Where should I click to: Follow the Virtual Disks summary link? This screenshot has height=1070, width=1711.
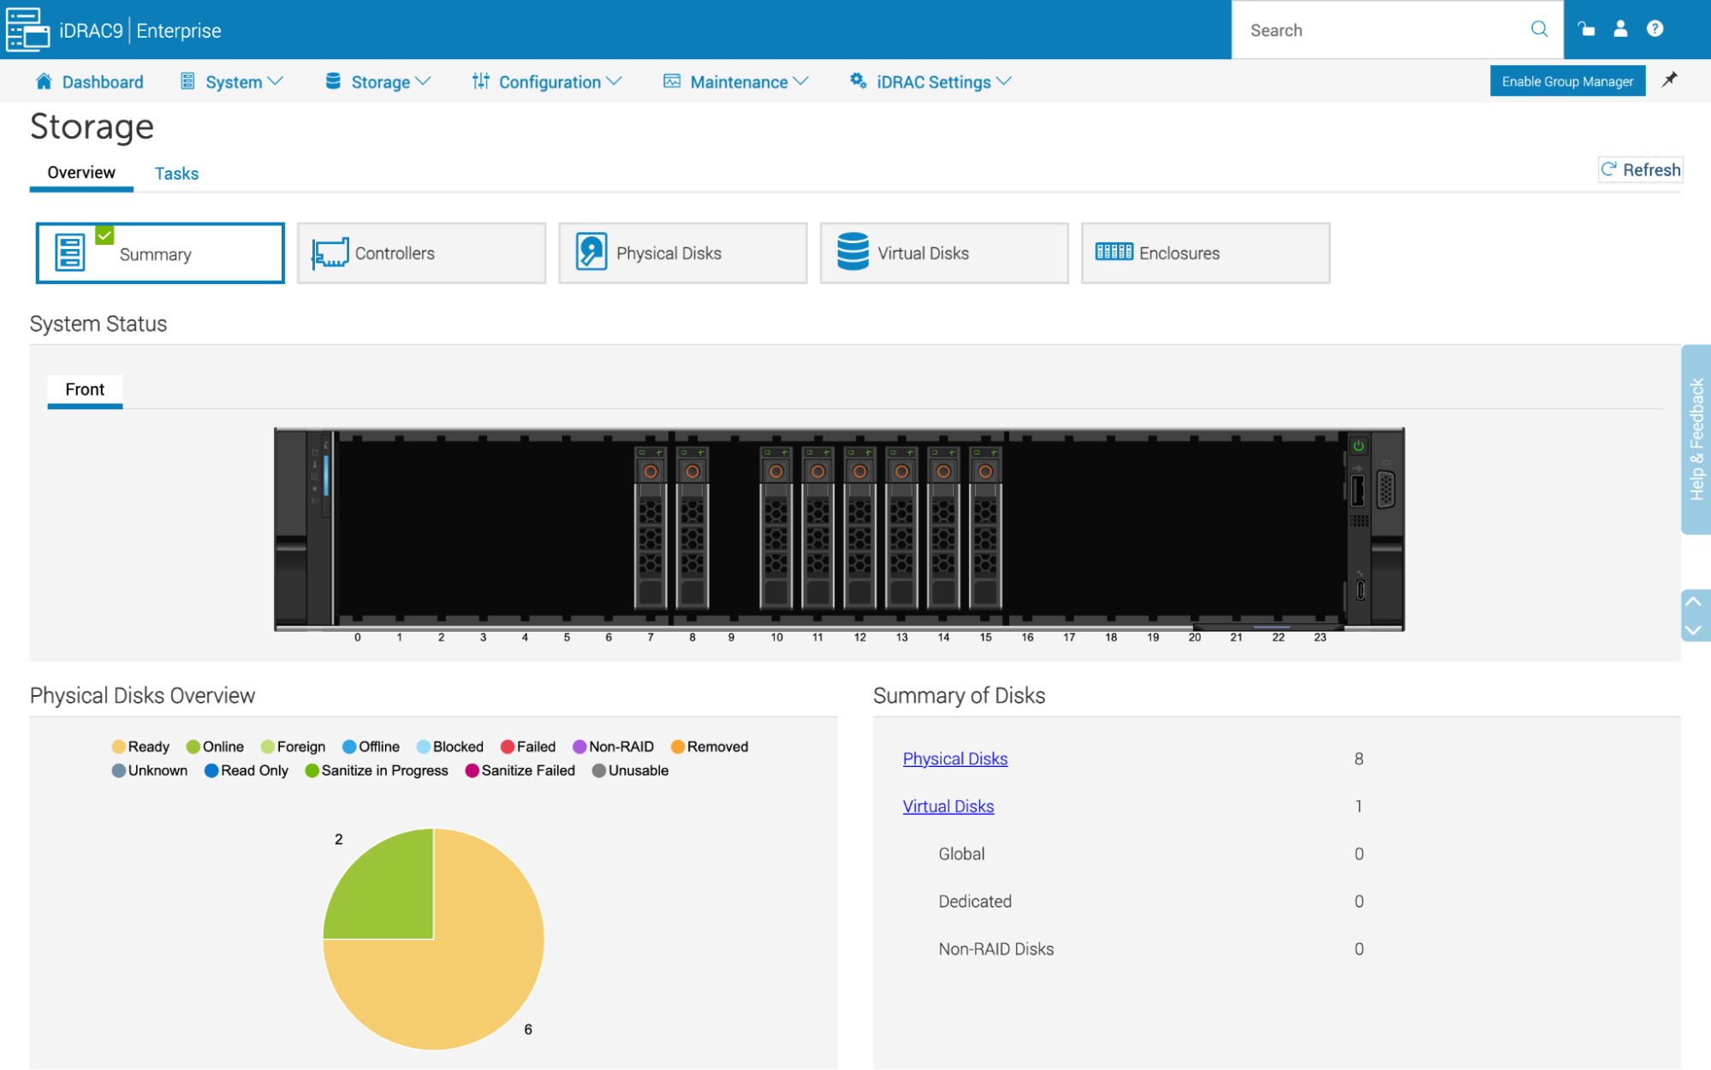[948, 805]
